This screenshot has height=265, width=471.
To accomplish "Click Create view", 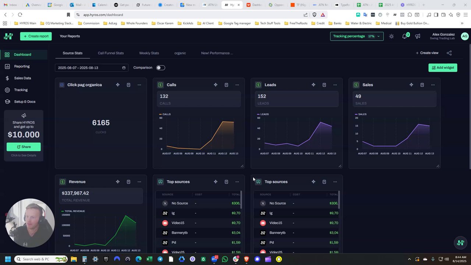I will (x=427, y=53).
